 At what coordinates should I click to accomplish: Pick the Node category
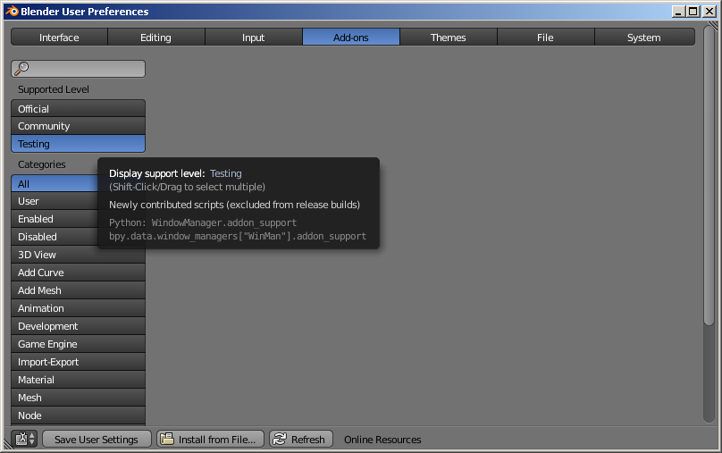pos(78,415)
